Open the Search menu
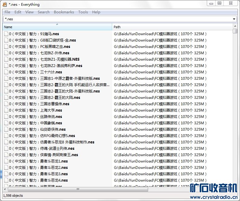This screenshot has height=201, width=240. click(44, 12)
